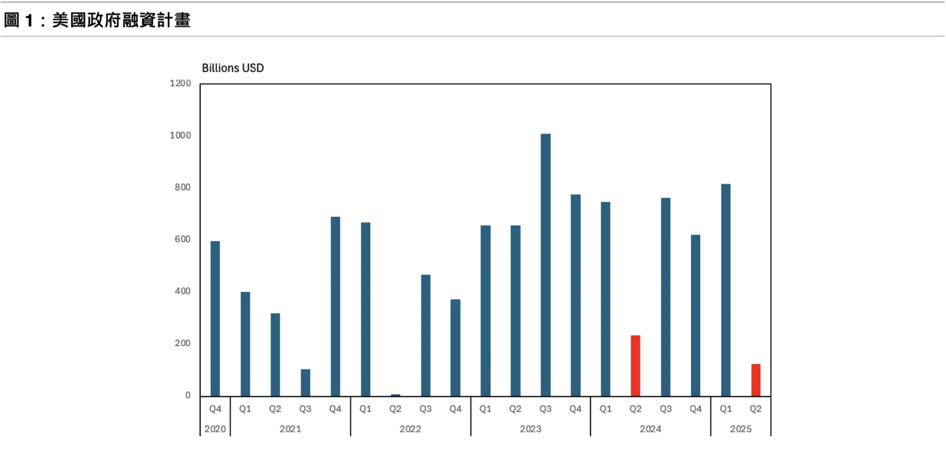This screenshot has width=946, height=451.
Task: Click the 2024 Q4 bar
Action: [695, 315]
